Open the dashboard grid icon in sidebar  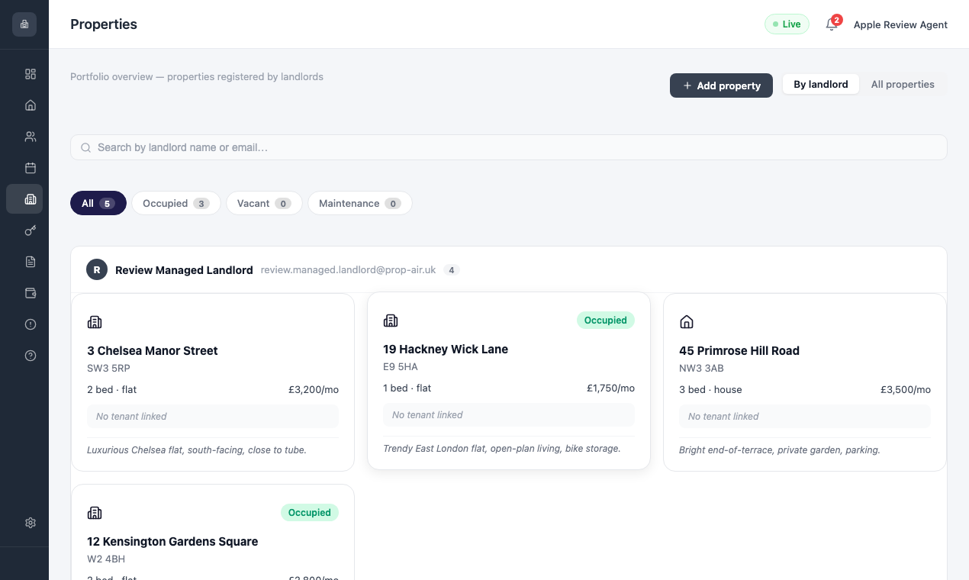pyautogui.click(x=31, y=74)
